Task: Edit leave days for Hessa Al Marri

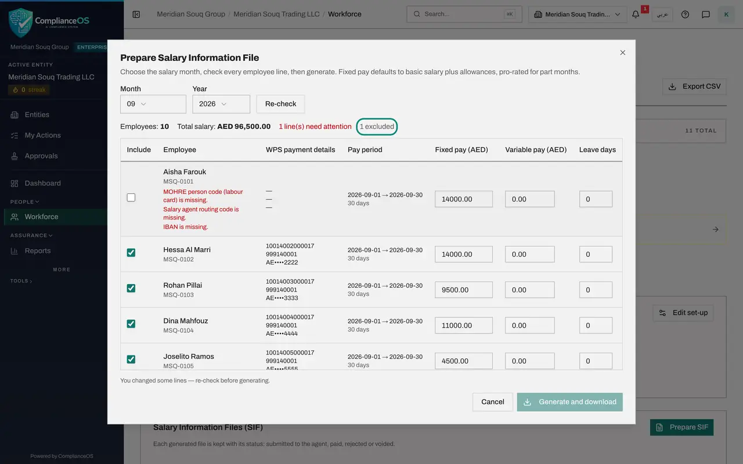Action: (x=596, y=254)
